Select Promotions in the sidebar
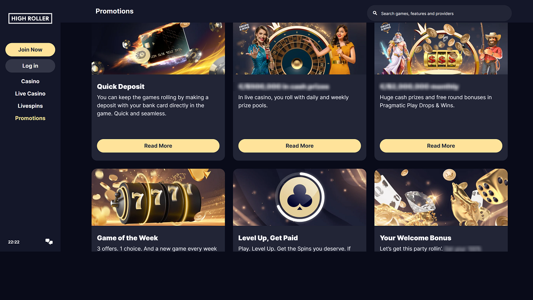Viewport: 533px width, 300px height. tap(30, 118)
